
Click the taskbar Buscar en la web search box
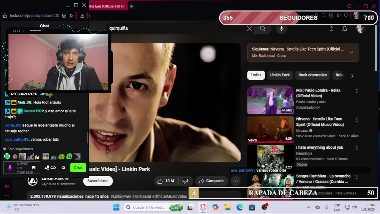point(154,207)
